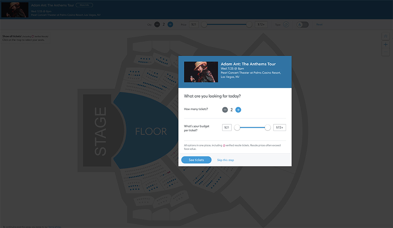Decrease ticket count with the dialog minus button
Viewport: 393px width, 228px height.
pyautogui.click(x=225, y=110)
